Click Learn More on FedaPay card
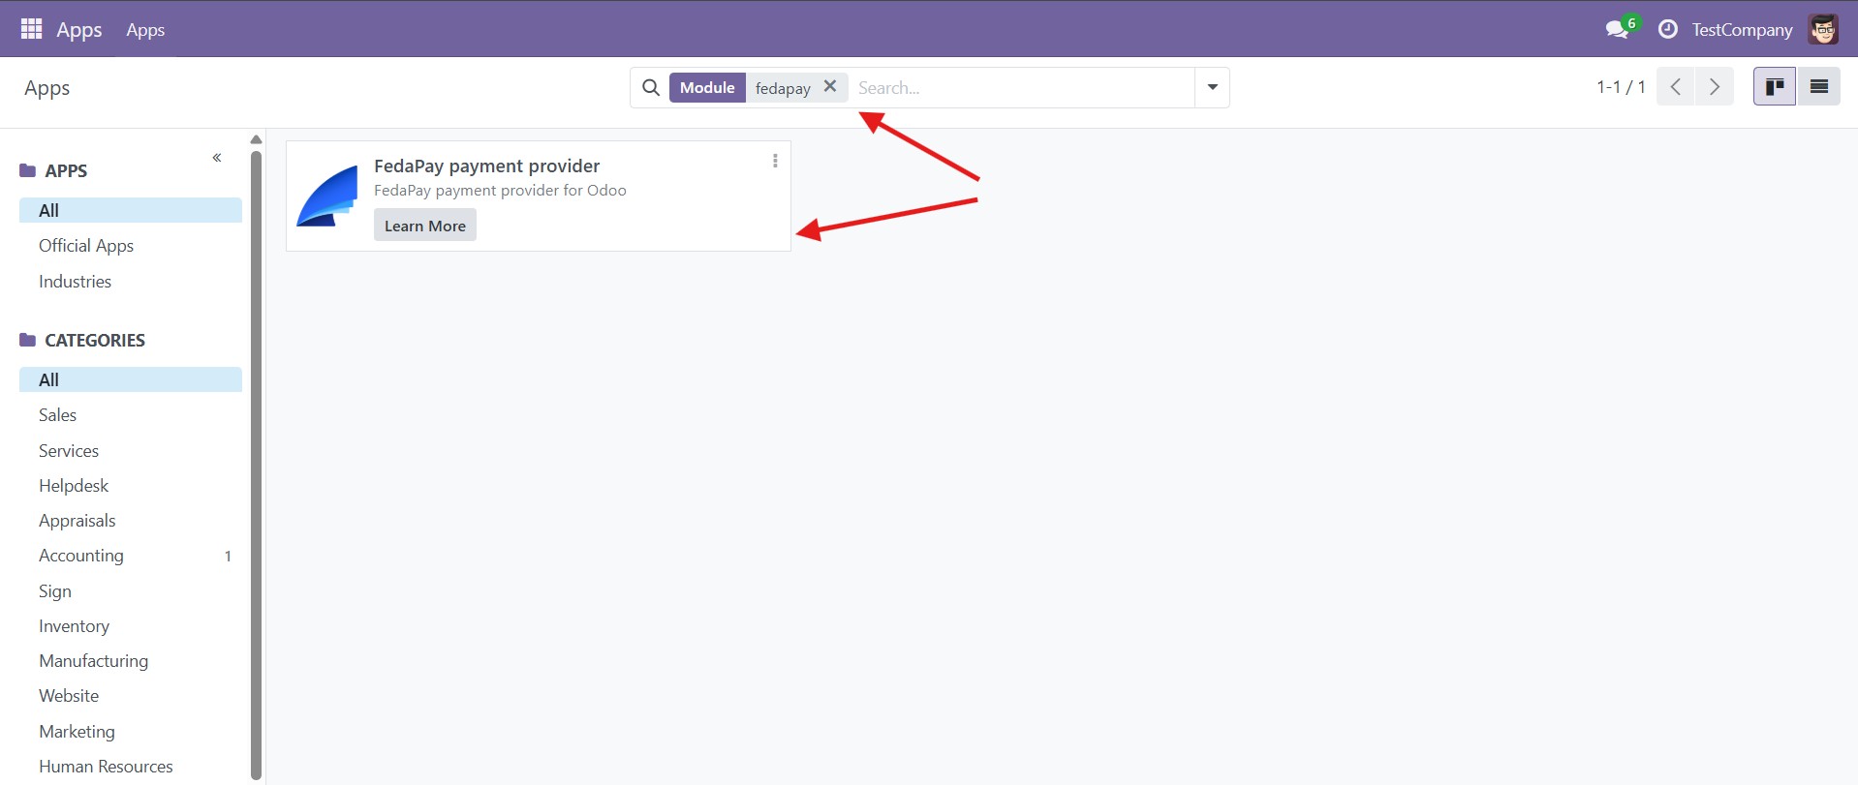Viewport: 1858px width, 785px height. click(x=425, y=226)
